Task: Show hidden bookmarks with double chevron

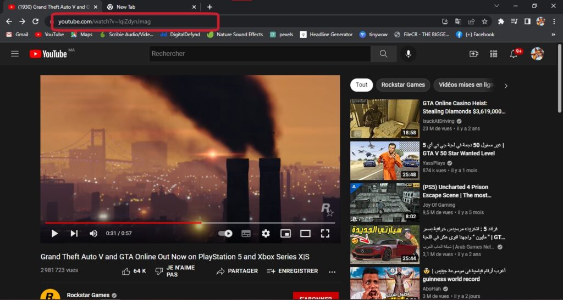Action: pos(553,35)
